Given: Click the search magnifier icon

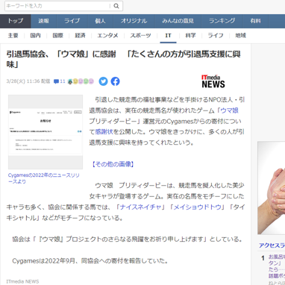Looking at the screenshot, I should point(116,6).
